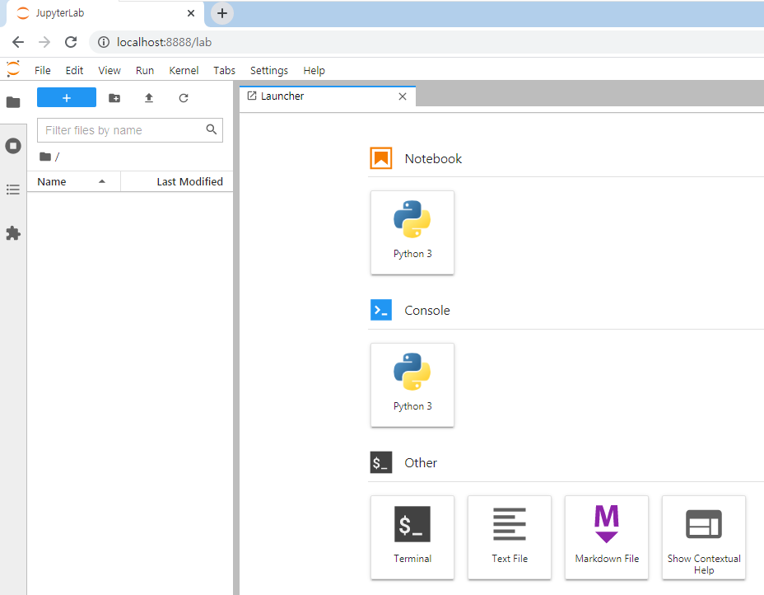Viewport: 764px width, 595px height.
Task: Click the orange Notebook section icon
Action: pyautogui.click(x=381, y=158)
